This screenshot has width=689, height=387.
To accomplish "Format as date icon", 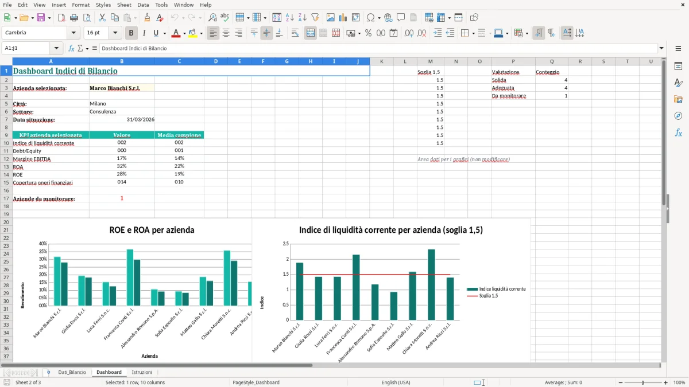I will pyautogui.click(x=393, y=33).
